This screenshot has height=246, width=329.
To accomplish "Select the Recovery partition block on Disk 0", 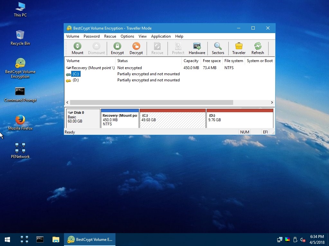I will tap(120, 118).
